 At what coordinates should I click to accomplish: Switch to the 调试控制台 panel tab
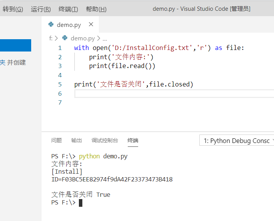click(105, 140)
